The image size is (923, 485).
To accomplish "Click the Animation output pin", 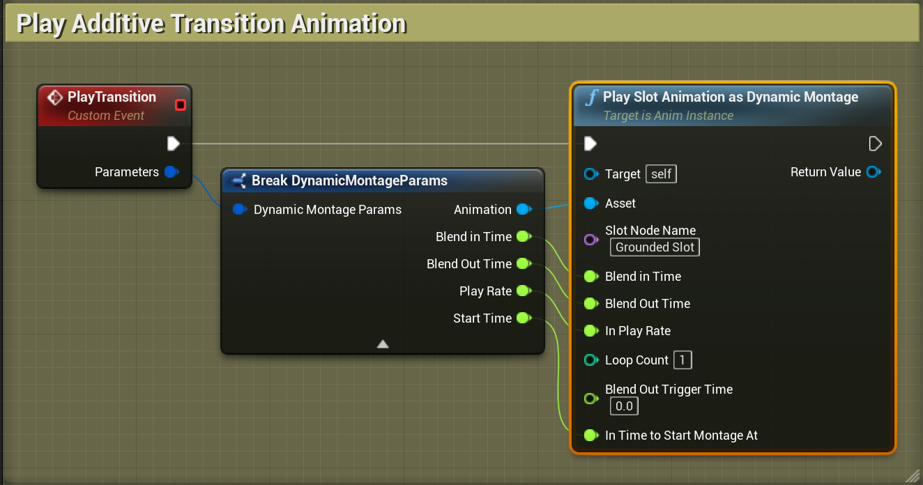I will point(524,209).
